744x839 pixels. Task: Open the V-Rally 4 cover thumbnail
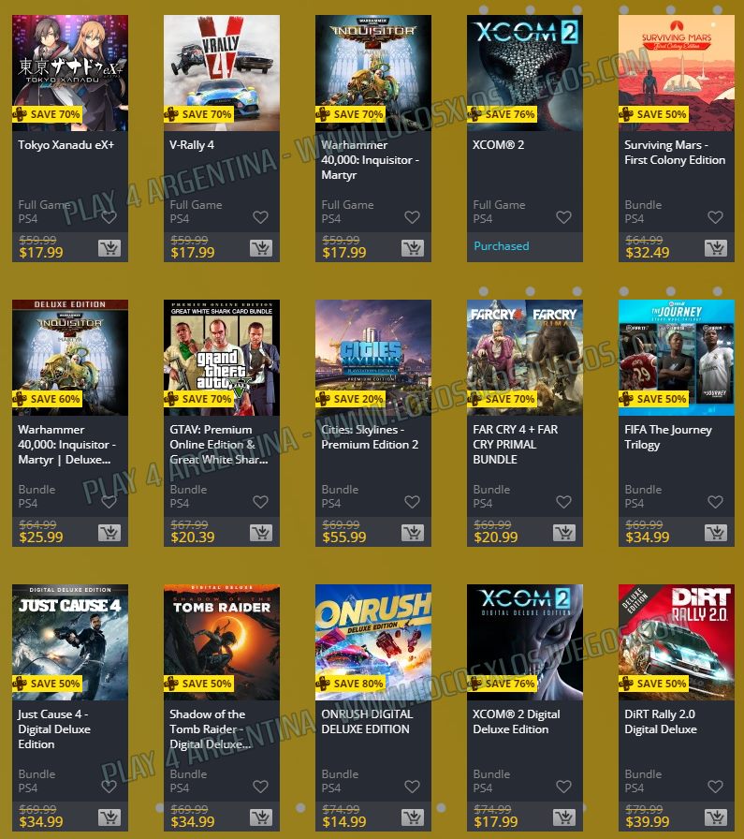tap(222, 73)
